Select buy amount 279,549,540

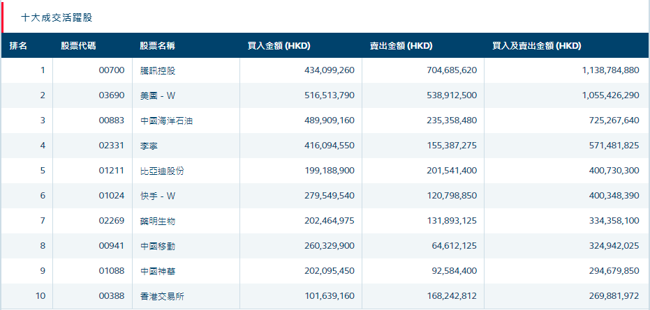(330, 196)
